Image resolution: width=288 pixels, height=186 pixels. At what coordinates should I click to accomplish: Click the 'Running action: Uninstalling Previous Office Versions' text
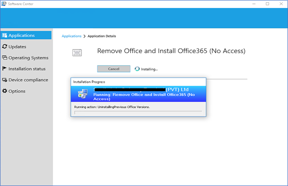[x=112, y=107]
